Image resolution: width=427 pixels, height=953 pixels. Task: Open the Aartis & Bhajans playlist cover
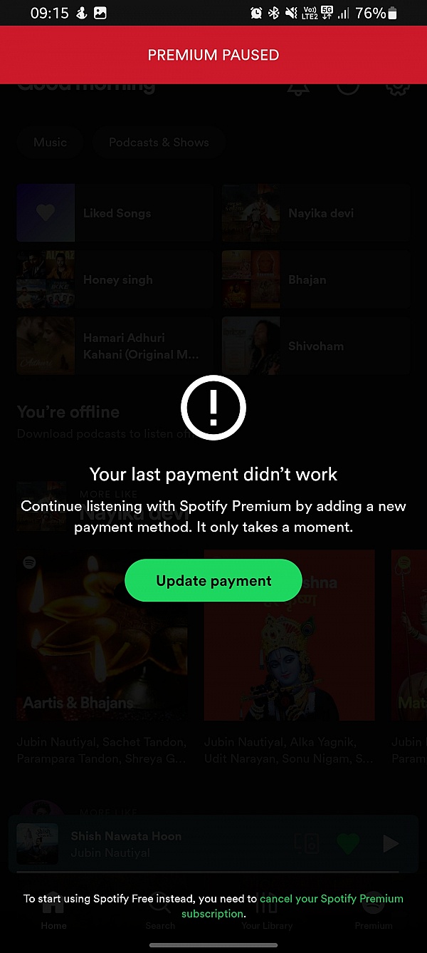pos(102,635)
